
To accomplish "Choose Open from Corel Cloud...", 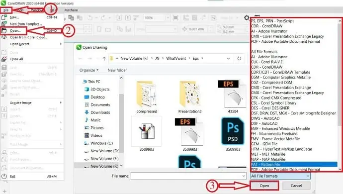I will (32, 37).
